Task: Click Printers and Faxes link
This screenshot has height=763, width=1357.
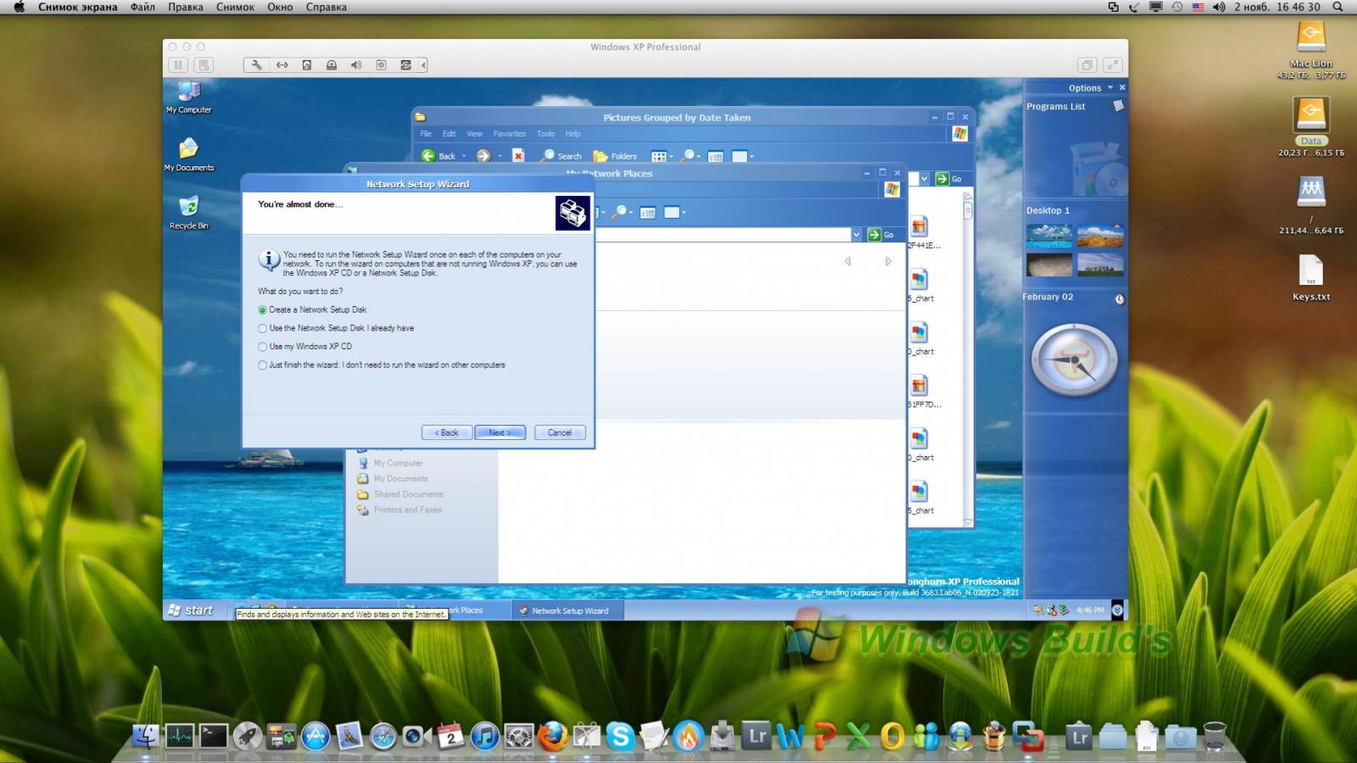Action: click(399, 510)
